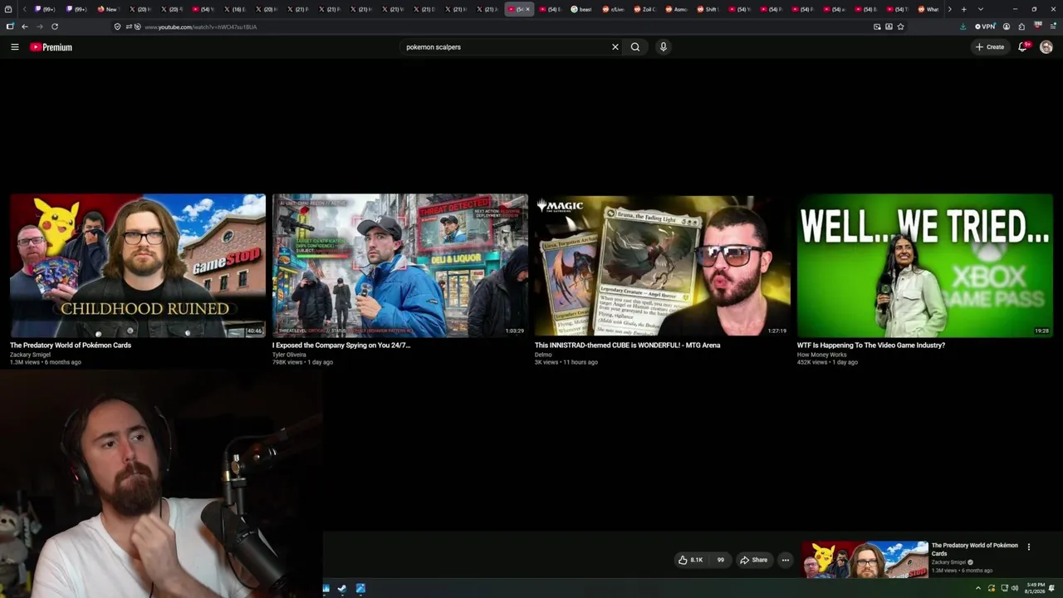The width and height of the screenshot is (1063, 598).
Task: Open taskbar volume control
Action: click(1014, 588)
